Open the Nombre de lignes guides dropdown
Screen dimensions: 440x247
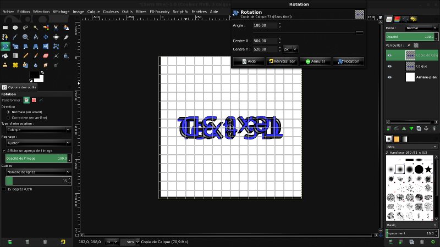coord(38,172)
